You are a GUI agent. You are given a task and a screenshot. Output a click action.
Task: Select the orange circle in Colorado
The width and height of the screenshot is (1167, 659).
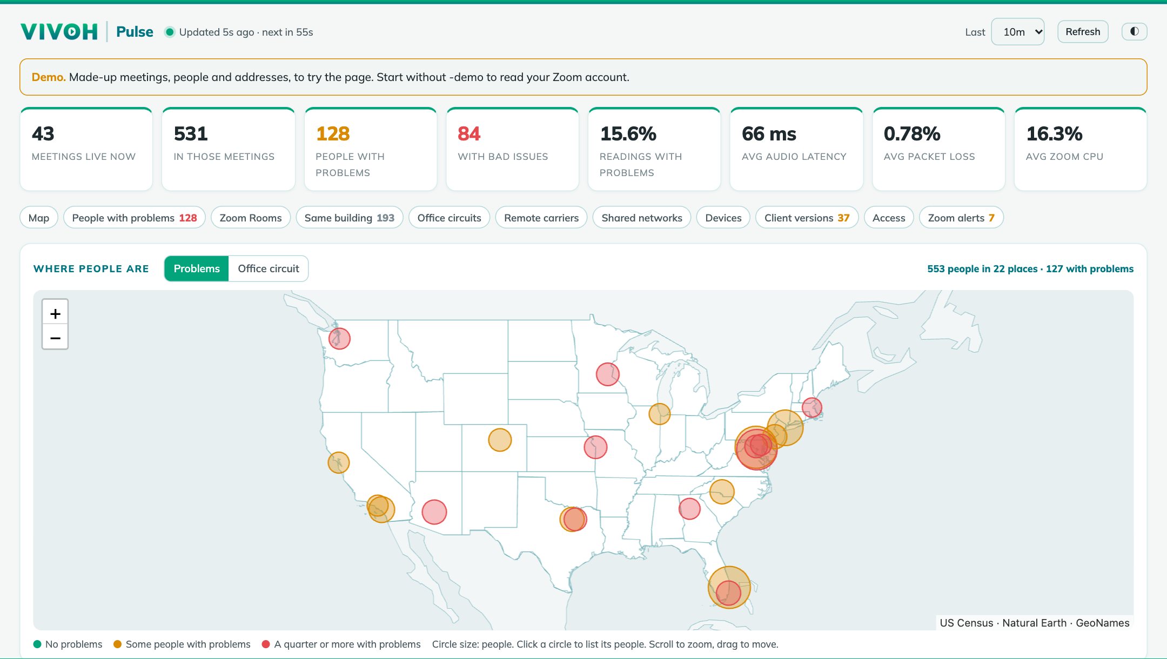[x=500, y=440]
